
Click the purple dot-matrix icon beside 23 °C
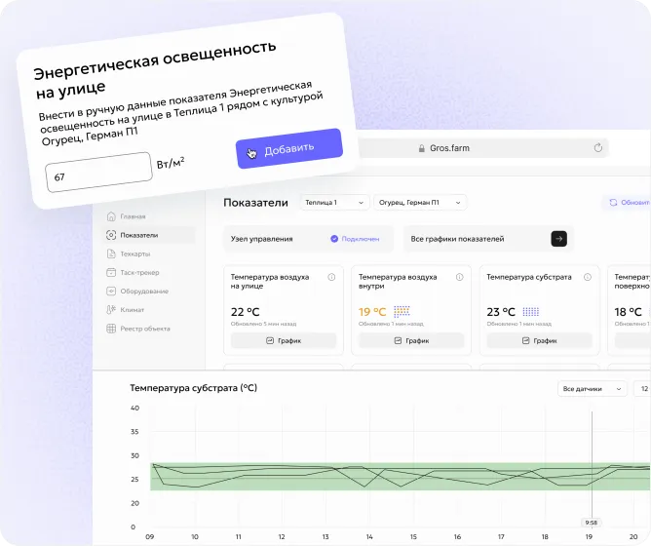click(x=530, y=311)
